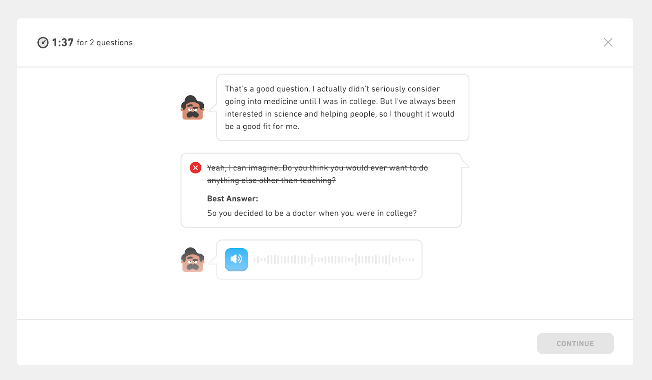Viewport: 652px width, 380px height.
Task: Click the "be a good fit for me" line
Action: tap(262, 126)
